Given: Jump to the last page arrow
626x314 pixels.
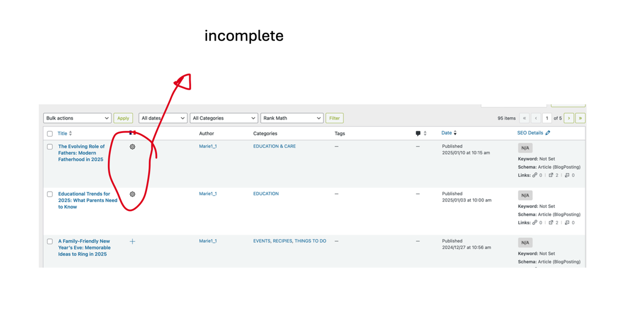Looking at the screenshot, I should click(580, 118).
